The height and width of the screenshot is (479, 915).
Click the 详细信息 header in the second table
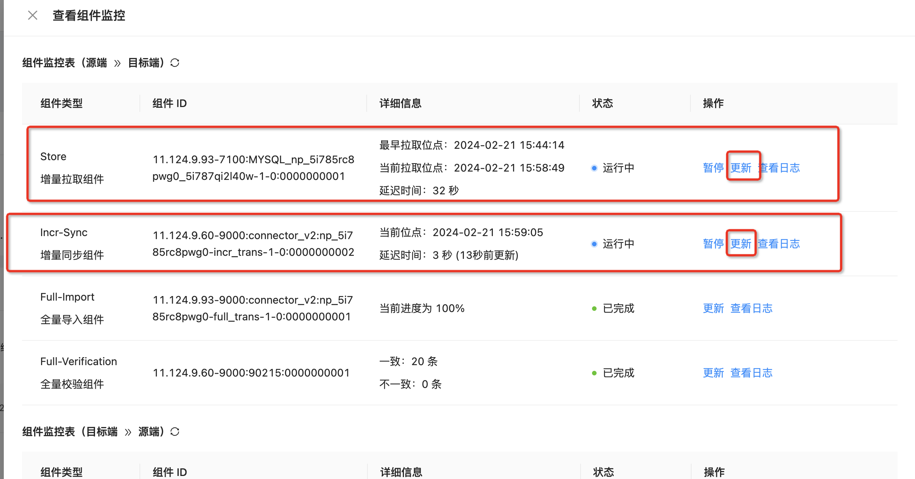(x=401, y=472)
